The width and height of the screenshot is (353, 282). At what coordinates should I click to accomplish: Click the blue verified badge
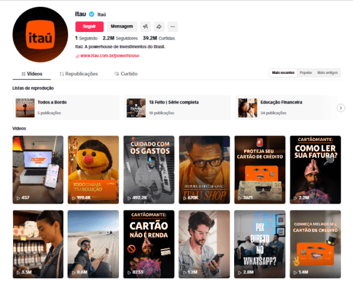91,14
